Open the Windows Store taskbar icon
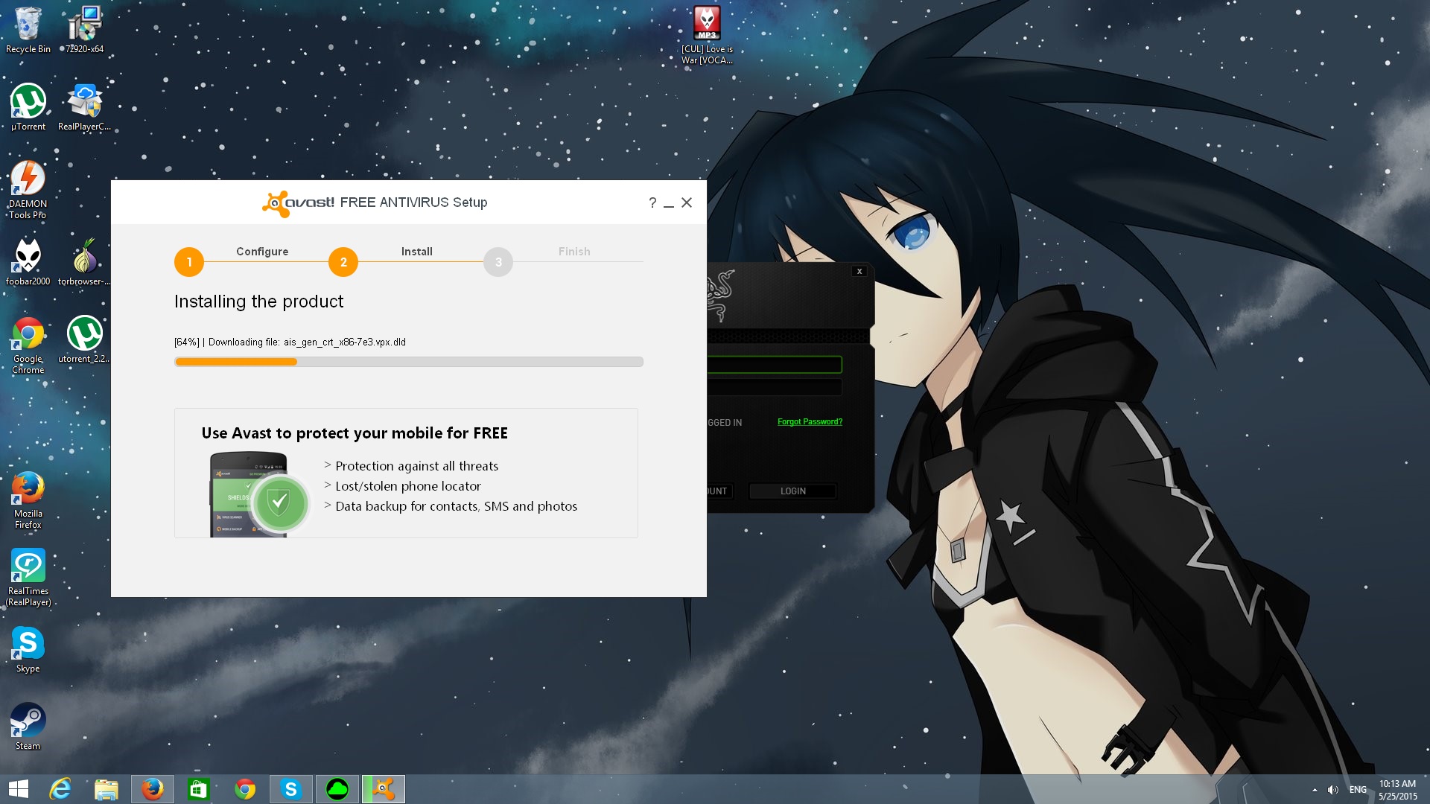Image resolution: width=1430 pixels, height=804 pixels. [x=198, y=789]
